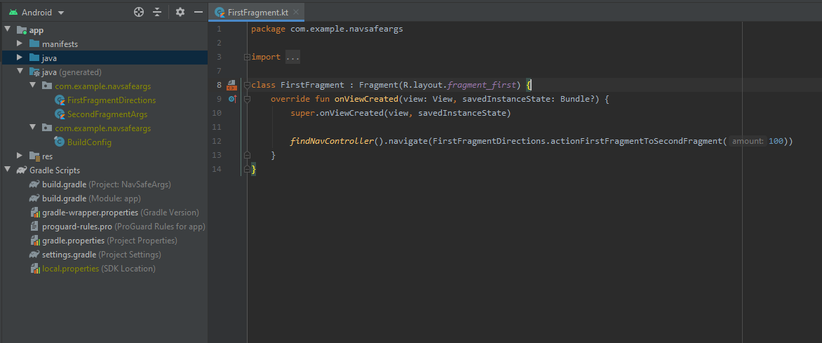This screenshot has height=343, width=822.
Task: Expand the res folder arrow
Action: (x=20, y=156)
